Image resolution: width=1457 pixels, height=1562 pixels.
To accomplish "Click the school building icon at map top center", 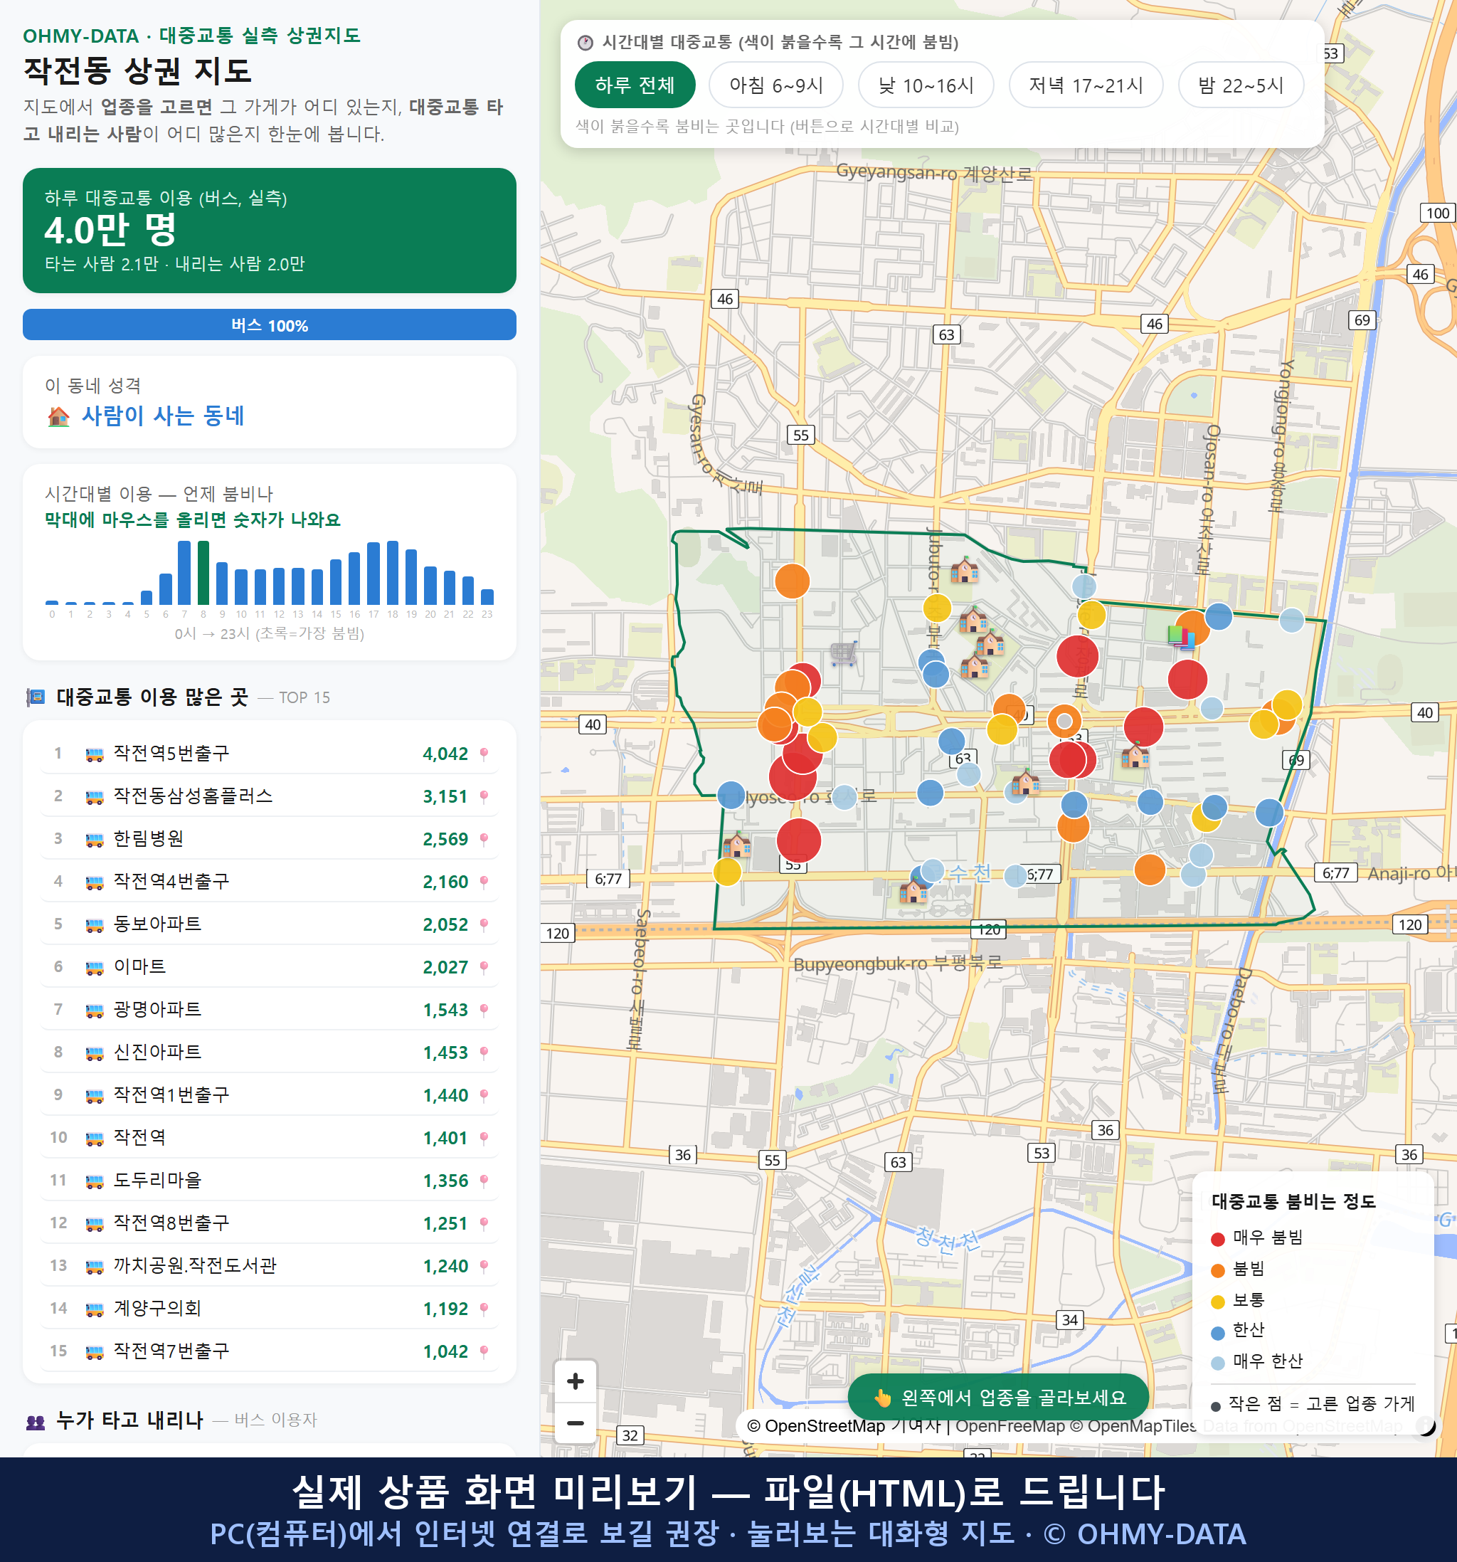I will point(965,569).
